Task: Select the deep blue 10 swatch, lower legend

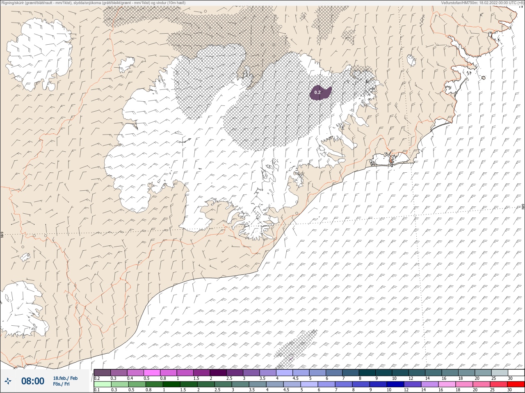Action: click(395, 384)
